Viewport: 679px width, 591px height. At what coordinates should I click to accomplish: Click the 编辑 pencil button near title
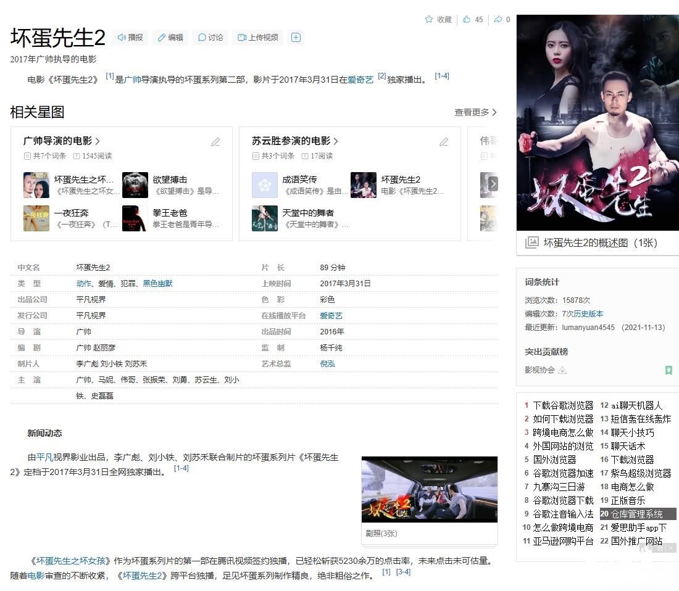click(x=170, y=38)
